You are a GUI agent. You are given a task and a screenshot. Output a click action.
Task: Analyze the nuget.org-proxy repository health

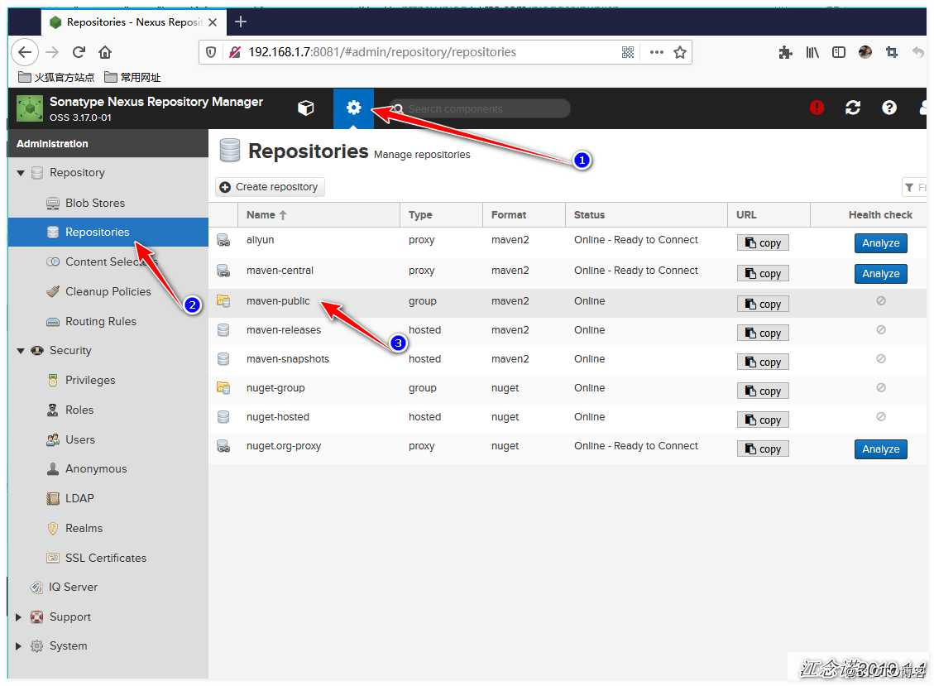[x=881, y=449]
